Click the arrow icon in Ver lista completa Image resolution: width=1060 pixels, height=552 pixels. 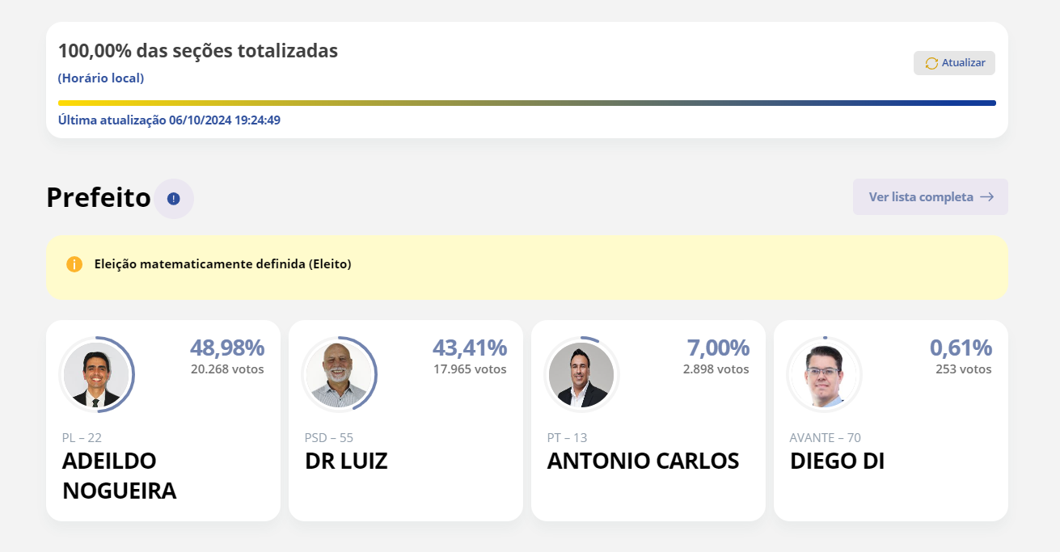[986, 197]
